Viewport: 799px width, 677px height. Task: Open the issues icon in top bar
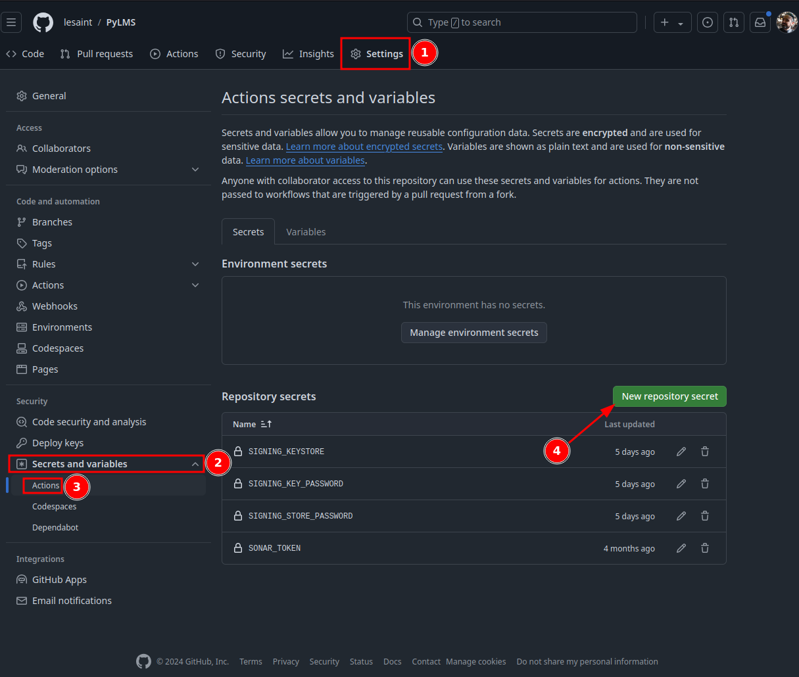pos(708,22)
